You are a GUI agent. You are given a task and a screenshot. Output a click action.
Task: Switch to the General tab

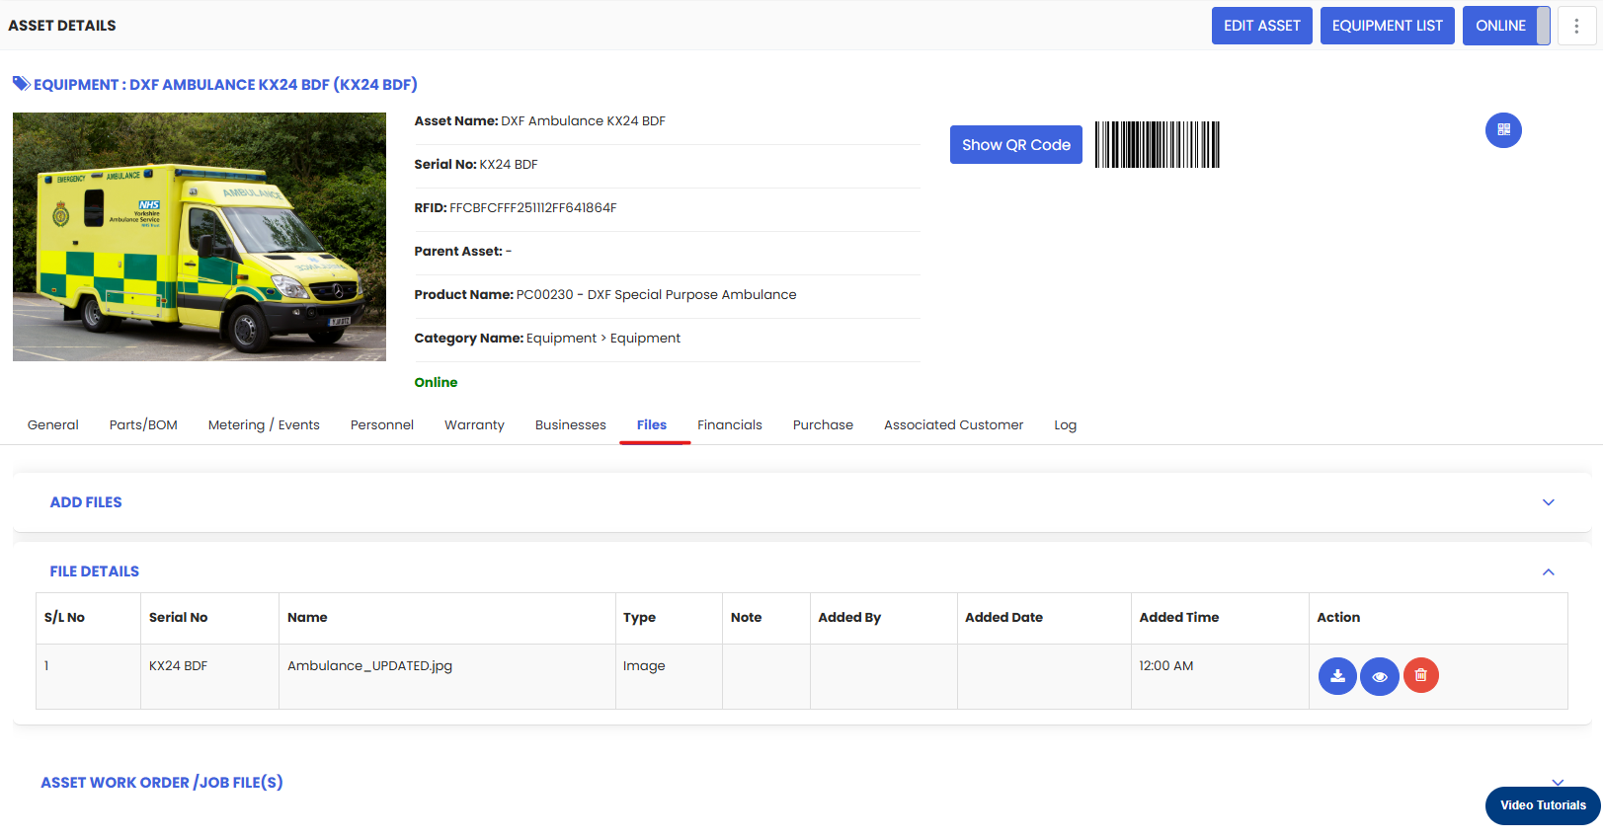click(53, 424)
